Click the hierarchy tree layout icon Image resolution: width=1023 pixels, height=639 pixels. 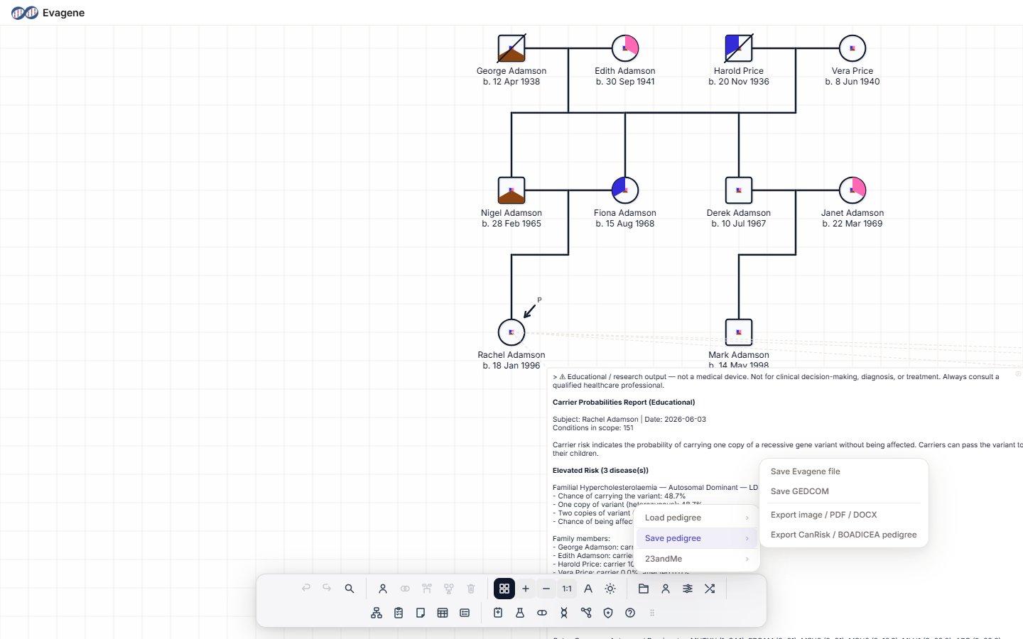377,613
